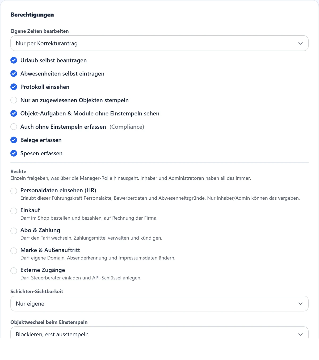Tick Marke & Außenauftritt checkbox
Viewport: 319px width, 360px height.
(14, 251)
